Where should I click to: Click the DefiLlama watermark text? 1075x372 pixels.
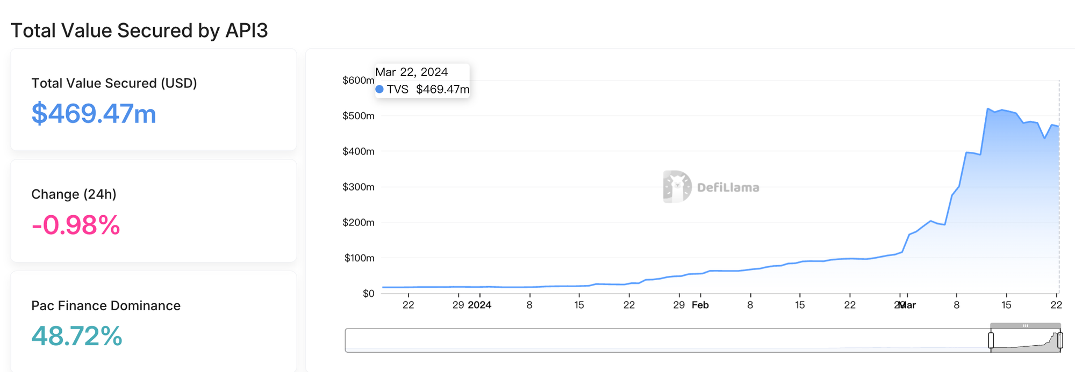(728, 187)
